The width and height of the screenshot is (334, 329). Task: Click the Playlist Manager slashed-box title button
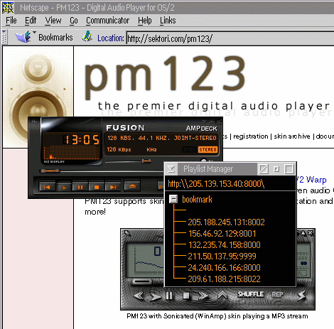264,169
